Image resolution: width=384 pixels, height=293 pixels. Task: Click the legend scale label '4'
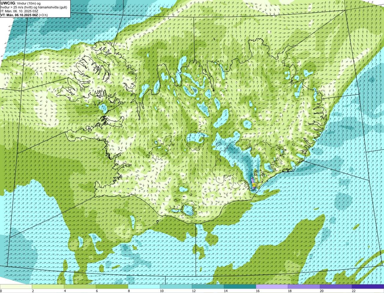65,291
